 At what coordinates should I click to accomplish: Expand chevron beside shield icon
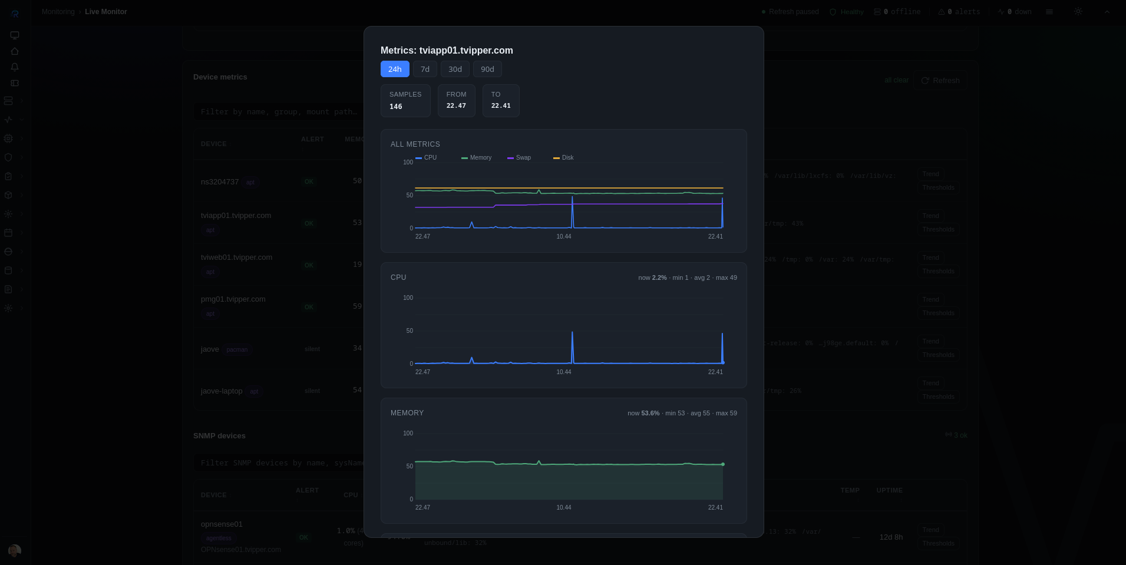click(22, 157)
